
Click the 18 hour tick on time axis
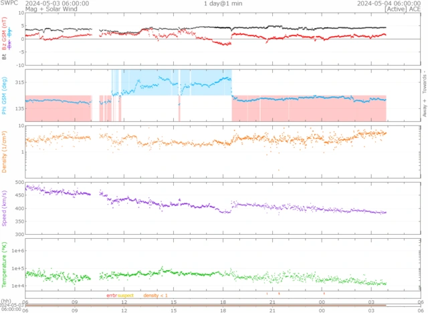point(223,302)
